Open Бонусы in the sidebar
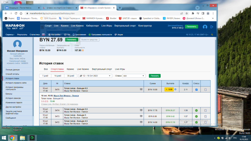The image size is (251, 141). coord(9,94)
